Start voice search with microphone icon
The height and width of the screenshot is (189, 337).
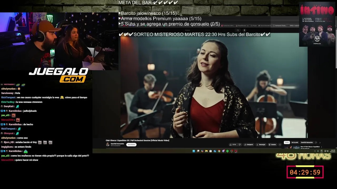244,30
